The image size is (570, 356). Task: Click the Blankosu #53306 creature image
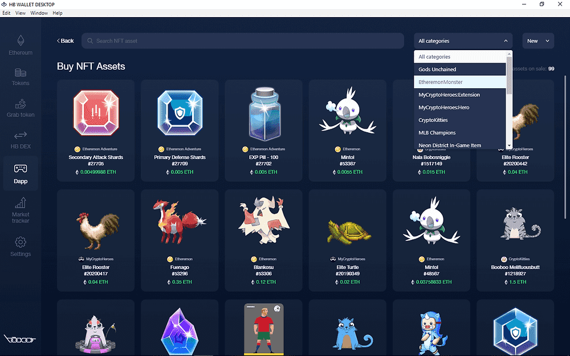tap(264, 220)
